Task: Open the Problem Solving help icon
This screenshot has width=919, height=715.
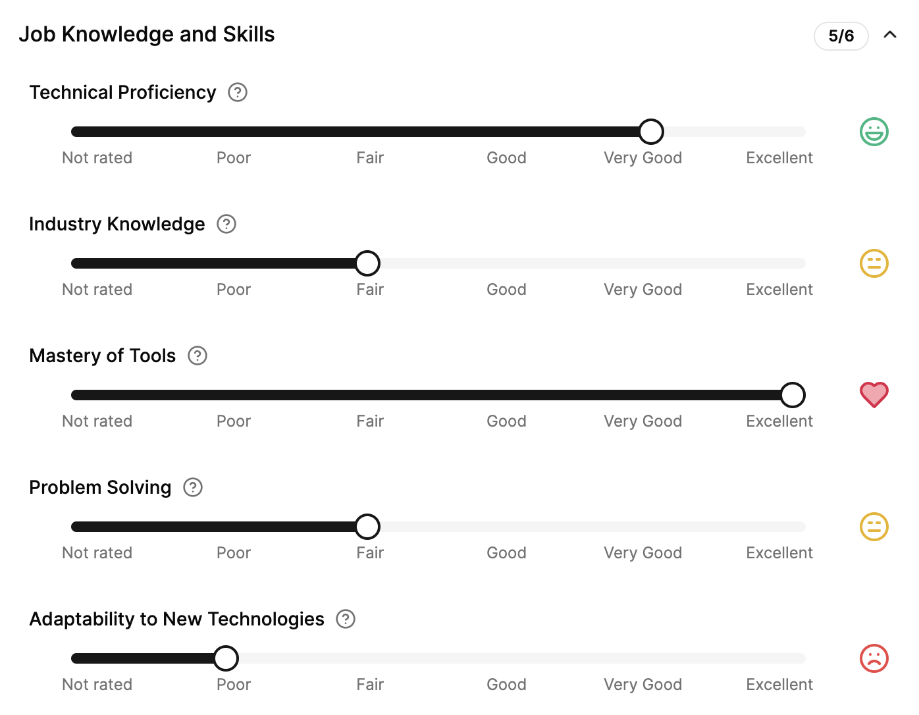Action: [x=193, y=487]
